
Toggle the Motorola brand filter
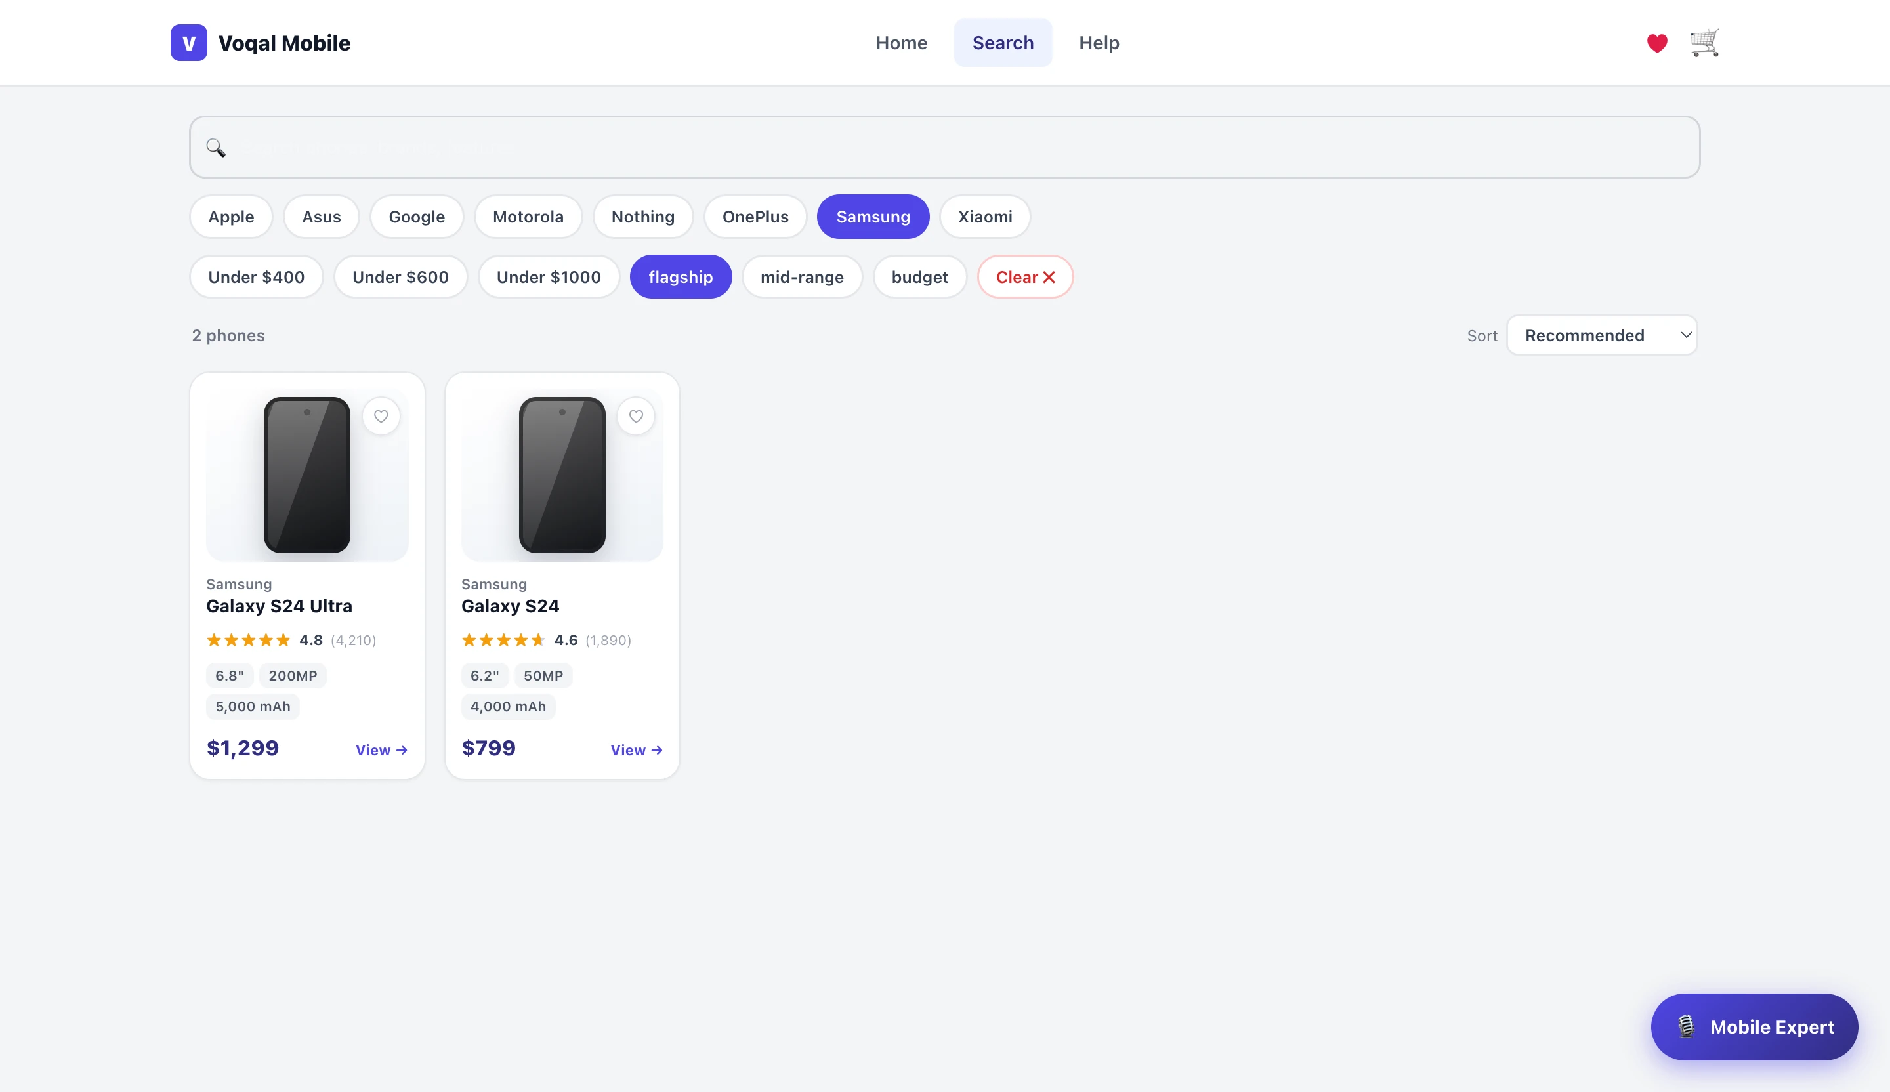tap(528, 217)
